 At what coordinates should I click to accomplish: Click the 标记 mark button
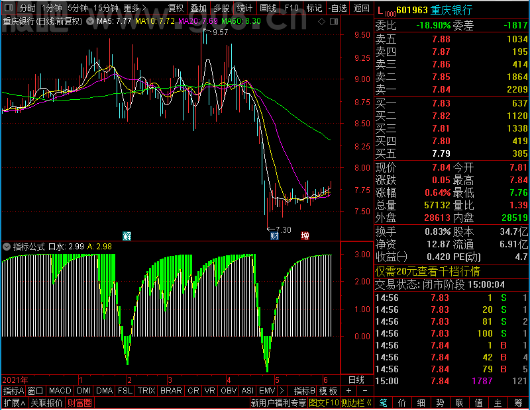[x=314, y=8]
